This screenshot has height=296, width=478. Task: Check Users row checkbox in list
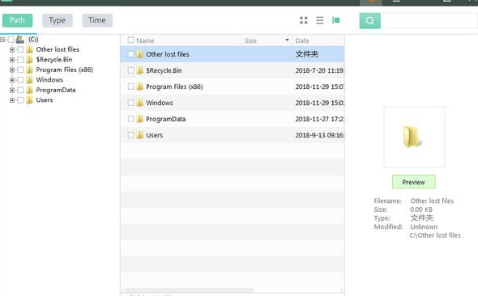tap(131, 135)
